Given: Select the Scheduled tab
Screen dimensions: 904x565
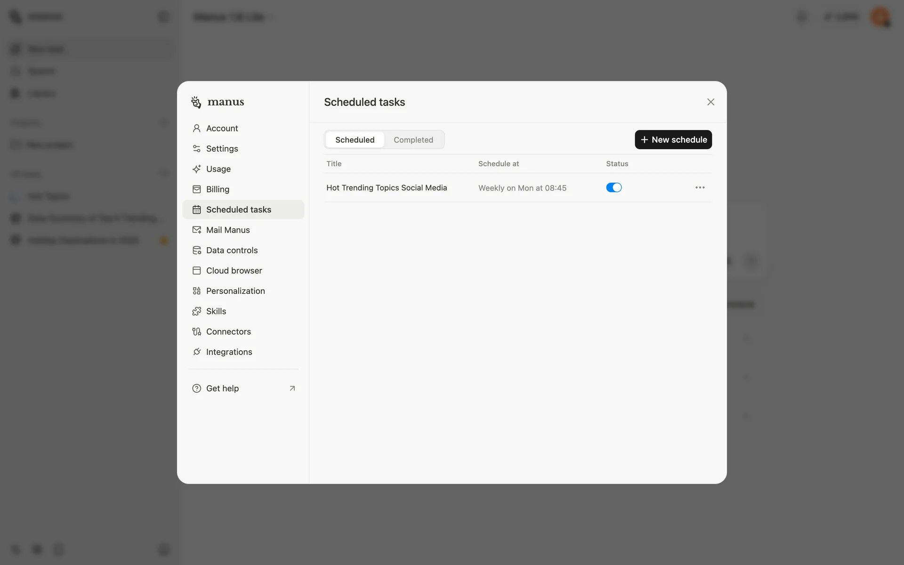Looking at the screenshot, I should click(355, 140).
